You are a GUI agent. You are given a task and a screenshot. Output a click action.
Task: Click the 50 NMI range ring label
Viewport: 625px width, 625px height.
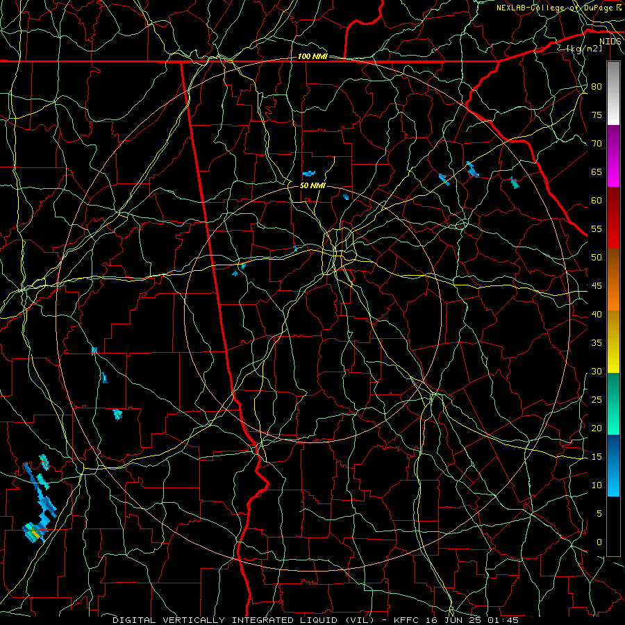click(312, 185)
